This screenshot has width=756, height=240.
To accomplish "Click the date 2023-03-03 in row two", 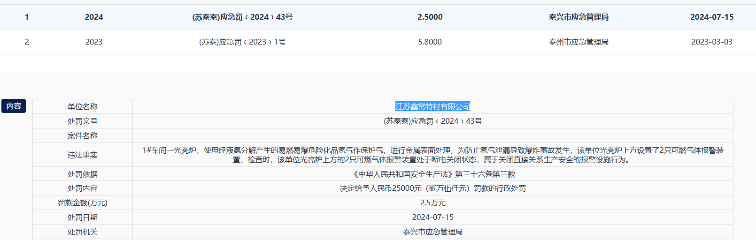I will [711, 42].
